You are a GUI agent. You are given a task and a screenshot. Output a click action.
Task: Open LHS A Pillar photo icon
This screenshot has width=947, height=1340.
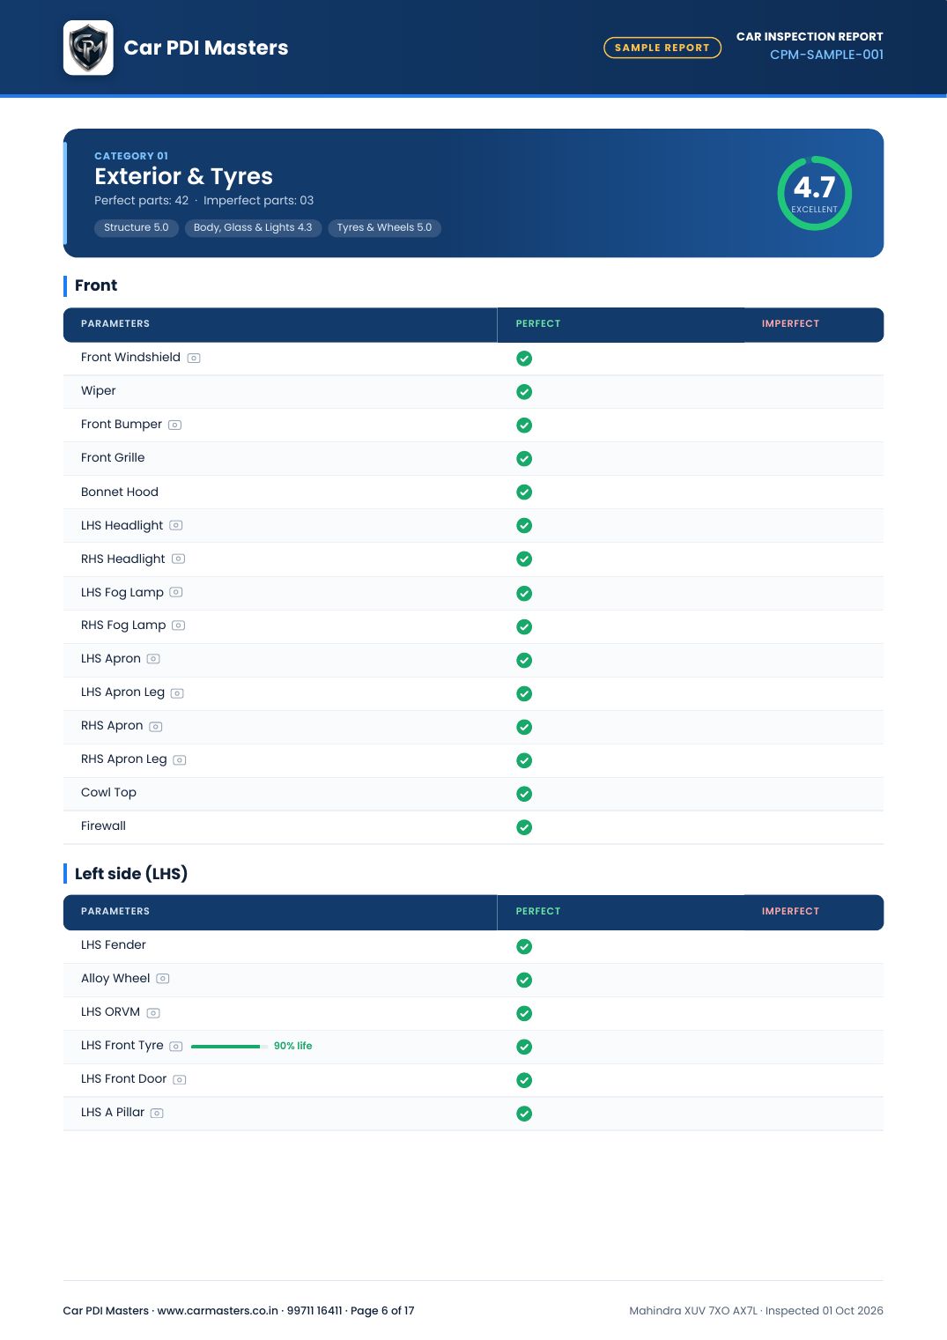pyautogui.click(x=157, y=1114)
